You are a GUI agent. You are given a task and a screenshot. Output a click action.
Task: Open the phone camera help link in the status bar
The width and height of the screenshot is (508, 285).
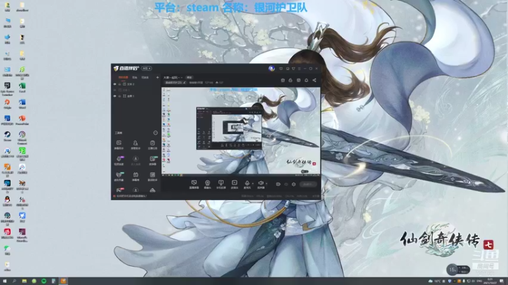(130, 196)
